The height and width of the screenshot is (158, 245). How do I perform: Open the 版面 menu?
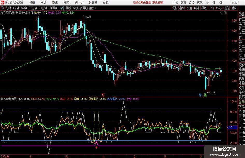(x=183, y=3)
